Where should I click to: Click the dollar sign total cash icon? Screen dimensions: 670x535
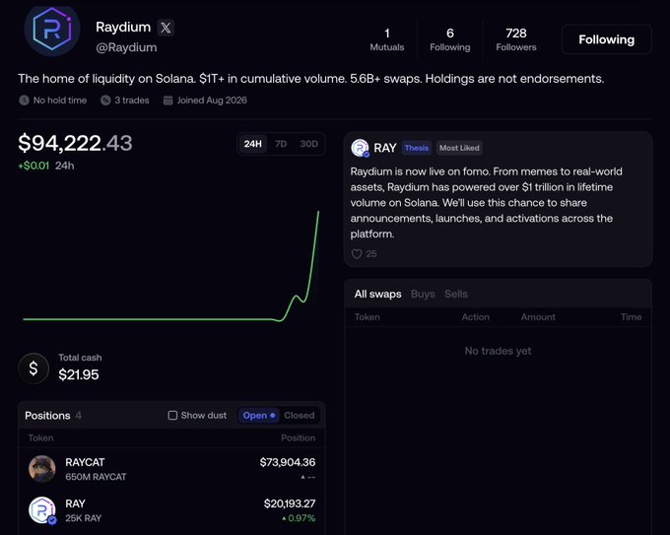[33, 368]
